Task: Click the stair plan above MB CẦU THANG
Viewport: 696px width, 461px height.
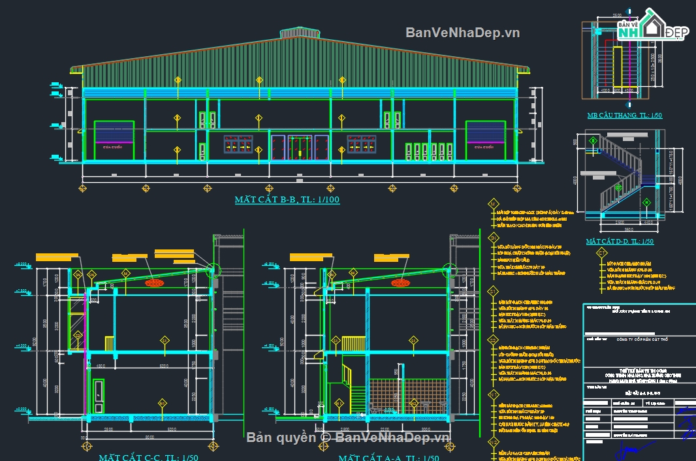Action: point(615,62)
